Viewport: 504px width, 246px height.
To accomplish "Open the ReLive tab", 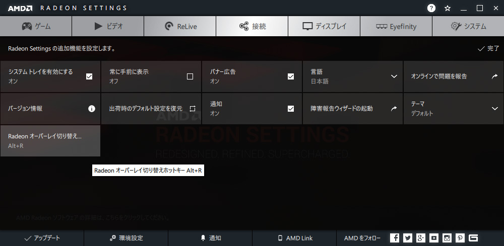I will pos(180,26).
